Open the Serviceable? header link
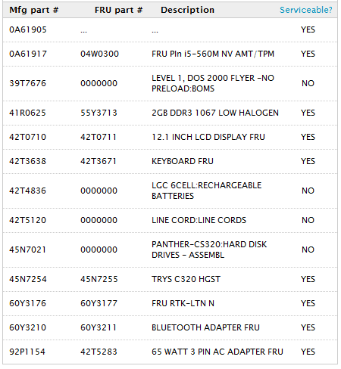This screenshot has height=369, width=341. (306, 10)
